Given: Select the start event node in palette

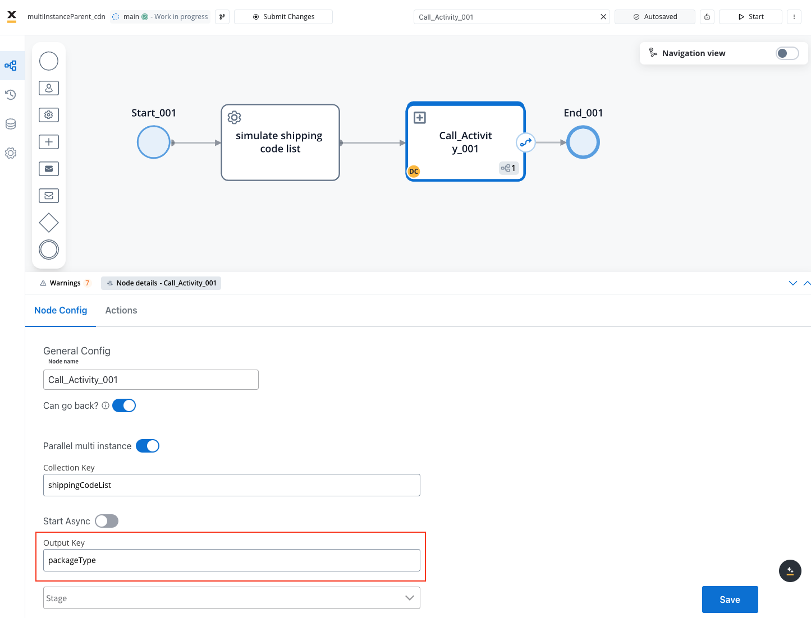Looking at the screenshot, I should (49, 61).
